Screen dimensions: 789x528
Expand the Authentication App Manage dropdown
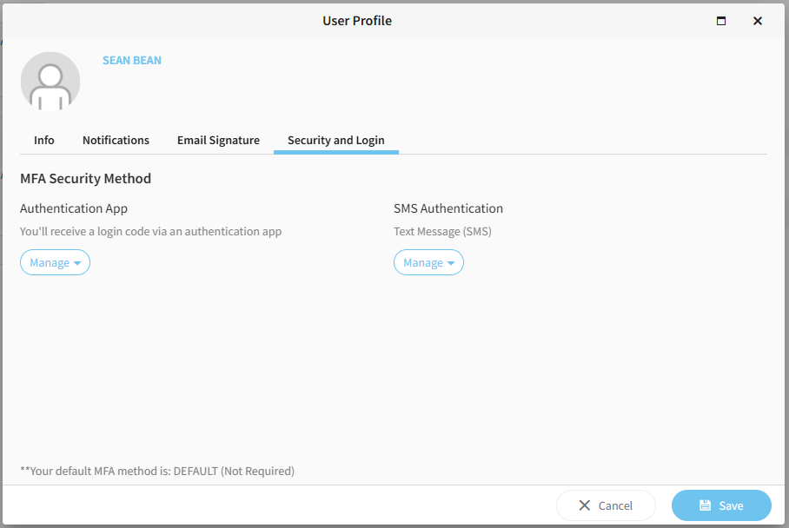[x=55, y=262]
